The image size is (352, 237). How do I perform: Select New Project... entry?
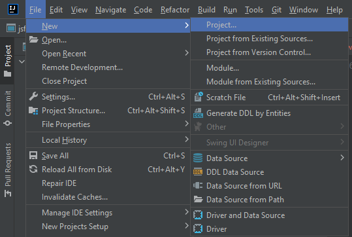(269, 25)
